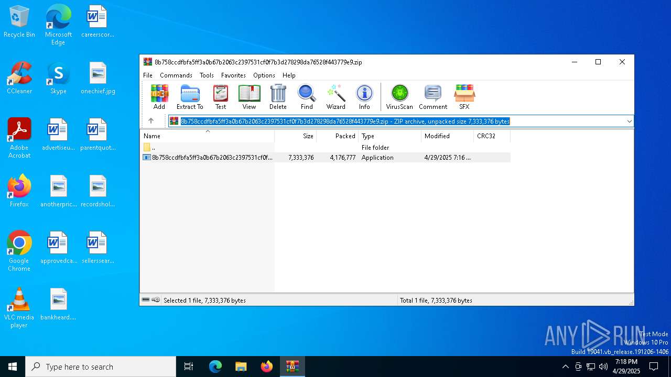This screenshot has height=377, width=671.
Task: Start VirusScan on the archive
Action: pos(399,97)
